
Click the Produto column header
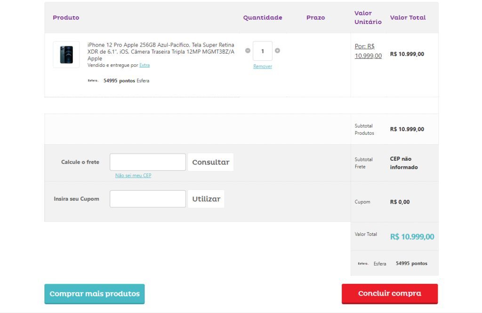coord(66,17)
